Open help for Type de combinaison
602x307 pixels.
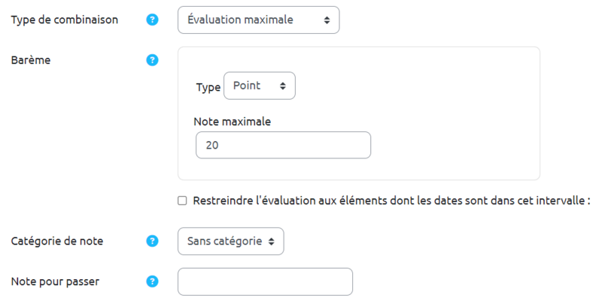pyautogui.click(x=153, y=20)
